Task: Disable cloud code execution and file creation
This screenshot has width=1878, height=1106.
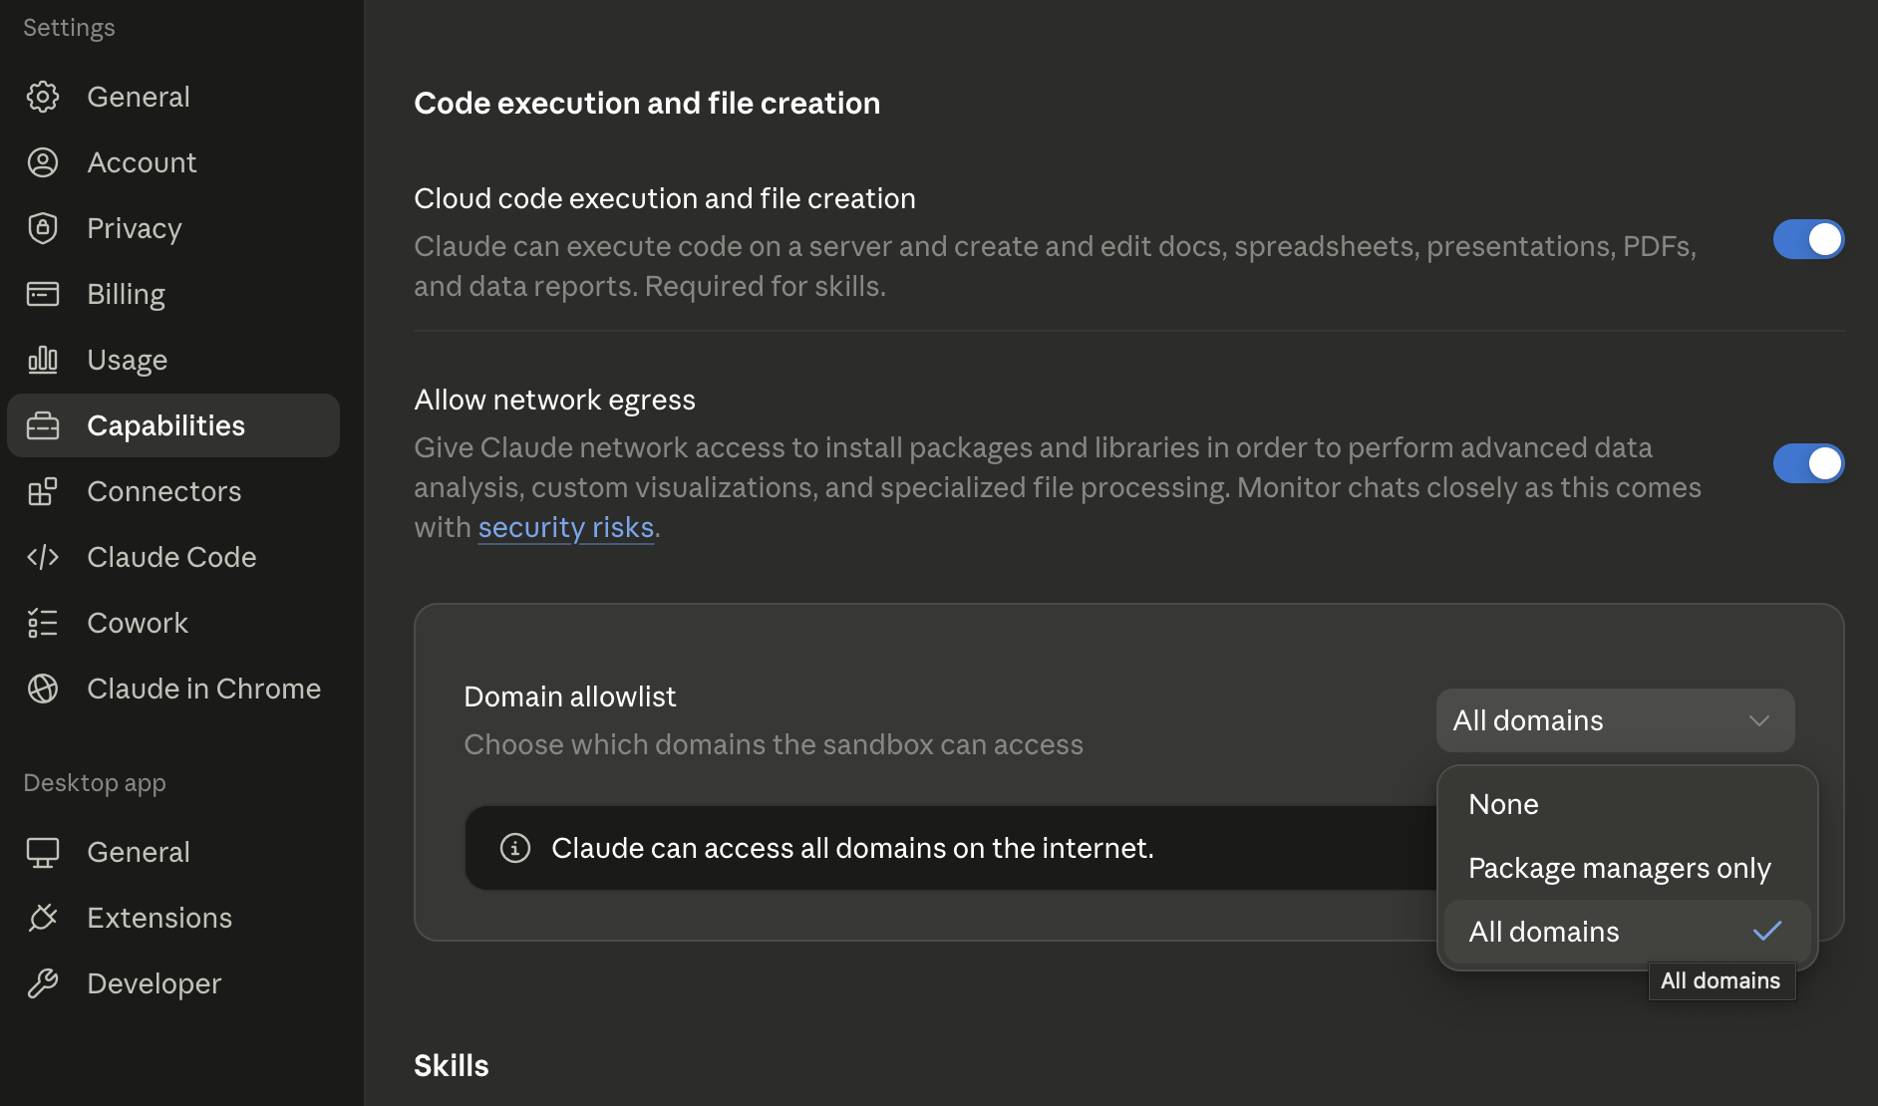Action: pyautogui.click(x=1808, y=239)
